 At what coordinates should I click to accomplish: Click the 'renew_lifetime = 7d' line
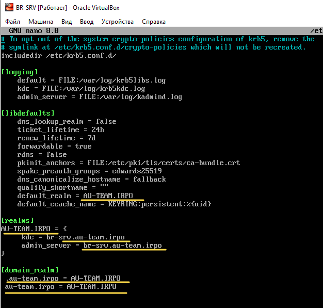tap(56, 138)
